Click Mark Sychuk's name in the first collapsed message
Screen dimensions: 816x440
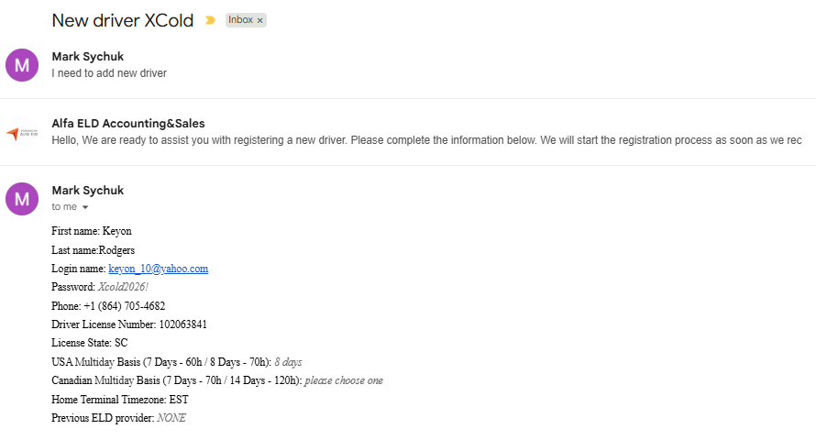pos(88,57)
